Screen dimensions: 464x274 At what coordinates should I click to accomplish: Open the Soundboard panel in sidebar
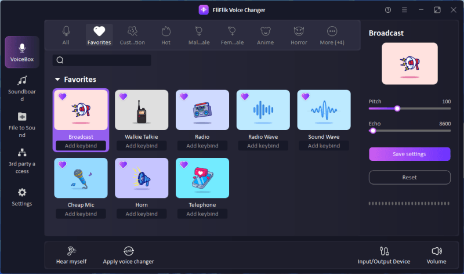point(22,86)
